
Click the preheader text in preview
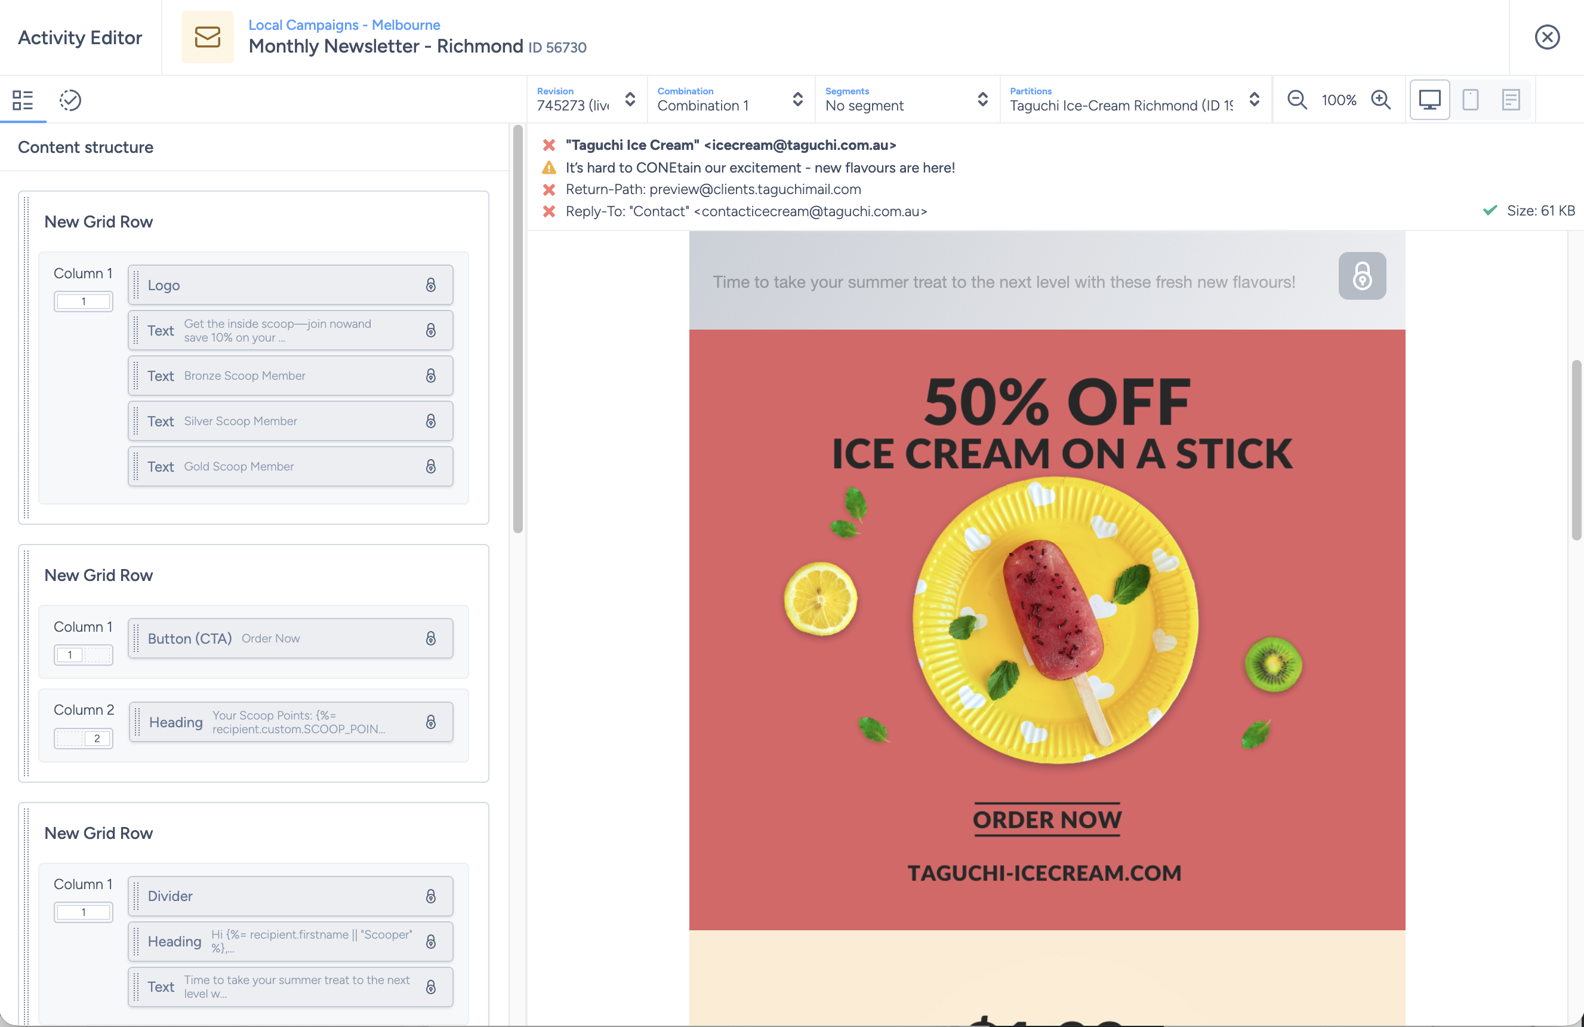pos(1004,282)
